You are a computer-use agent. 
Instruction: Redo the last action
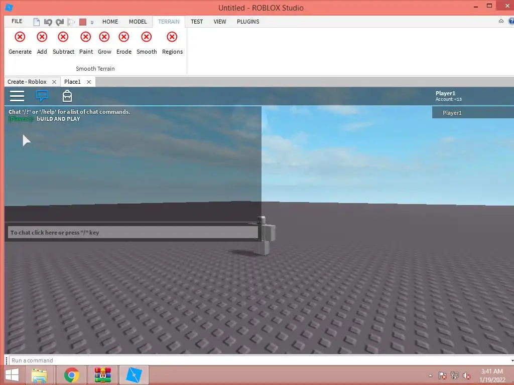click(x=59, y=22)
